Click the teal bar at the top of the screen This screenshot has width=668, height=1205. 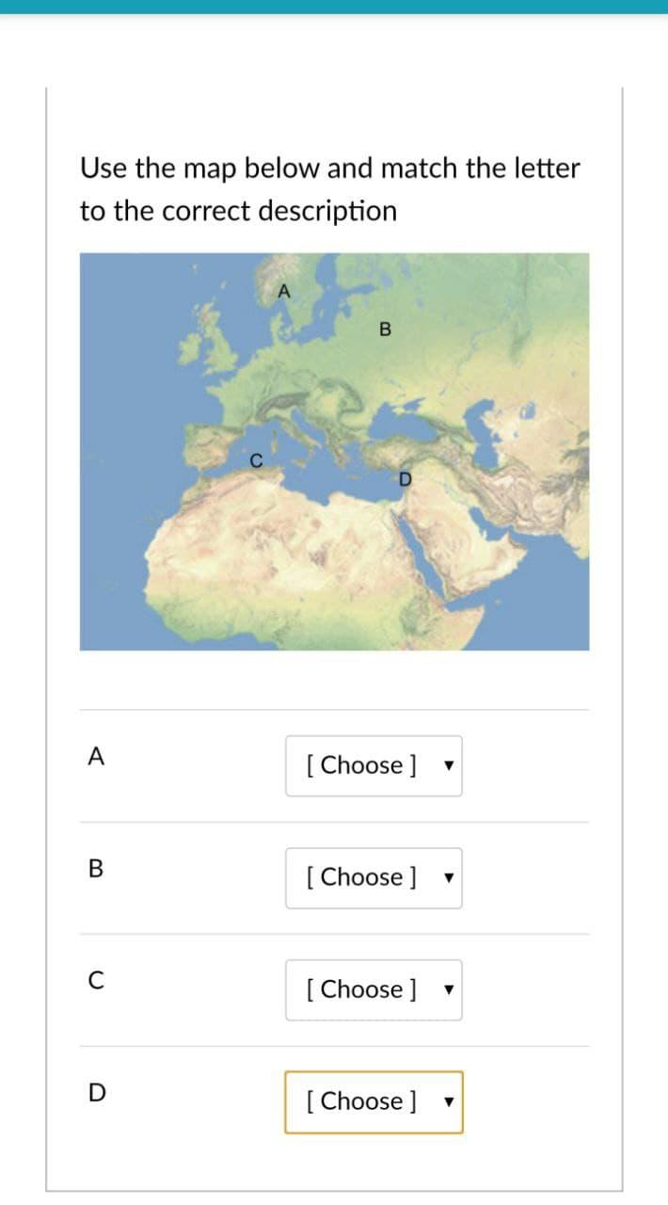[x=334, y=8]
